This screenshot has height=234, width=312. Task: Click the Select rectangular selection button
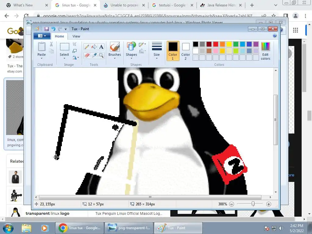pos(65,47)
